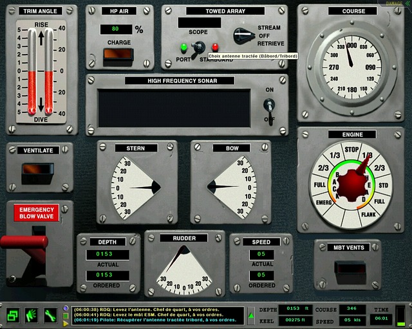412x329 pixels.
Task: Click the time compression gauge at bottom right
Action: point(400,316)
